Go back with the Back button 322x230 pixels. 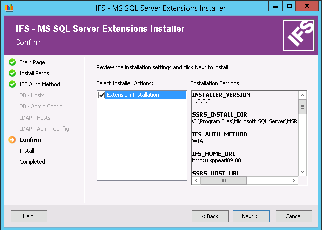point(210,216)
